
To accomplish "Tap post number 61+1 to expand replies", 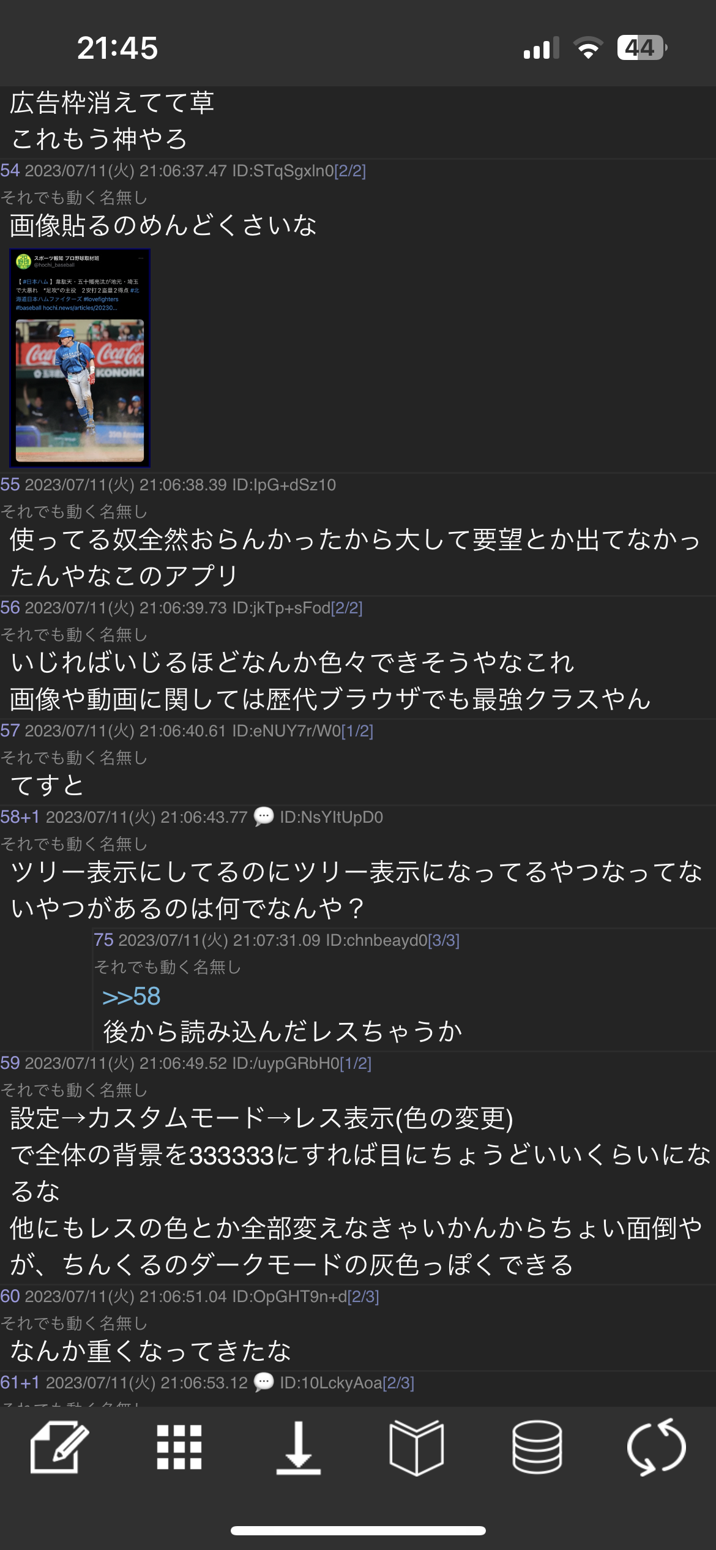I will (20, 1383).
